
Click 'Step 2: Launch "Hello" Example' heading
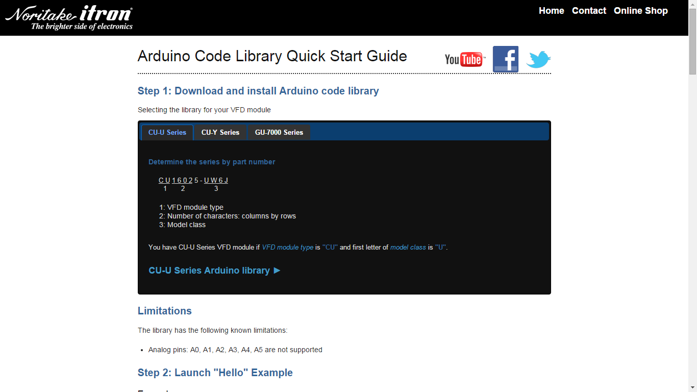(215, 373)
